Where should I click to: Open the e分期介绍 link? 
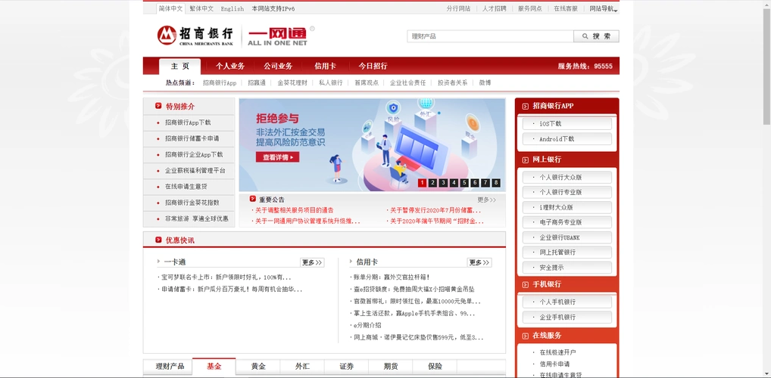[367, 326]
